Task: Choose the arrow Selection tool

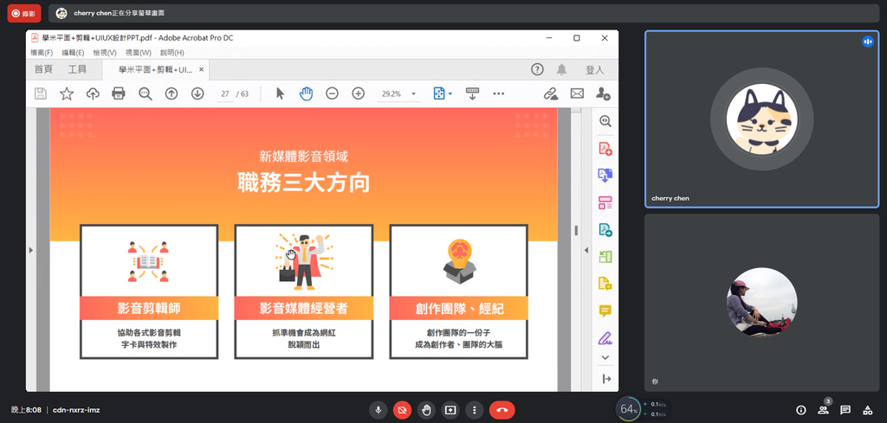Action: 280,93
